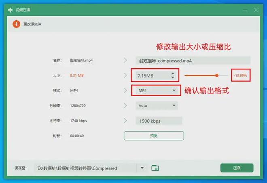Click the -13.99% compression ratio value
267x183 pixels.
click(240, 76)
